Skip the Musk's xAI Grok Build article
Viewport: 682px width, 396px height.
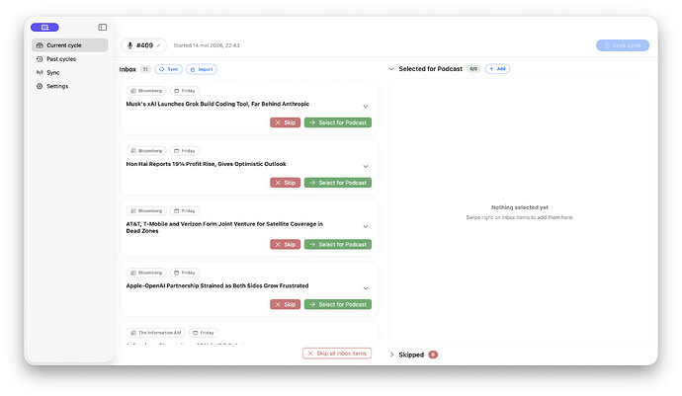(x=286, y=122)
